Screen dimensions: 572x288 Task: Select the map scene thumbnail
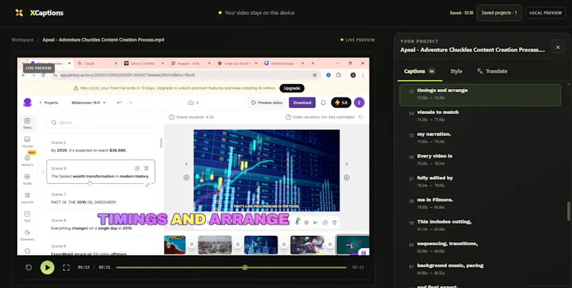(x=174, y=245)
